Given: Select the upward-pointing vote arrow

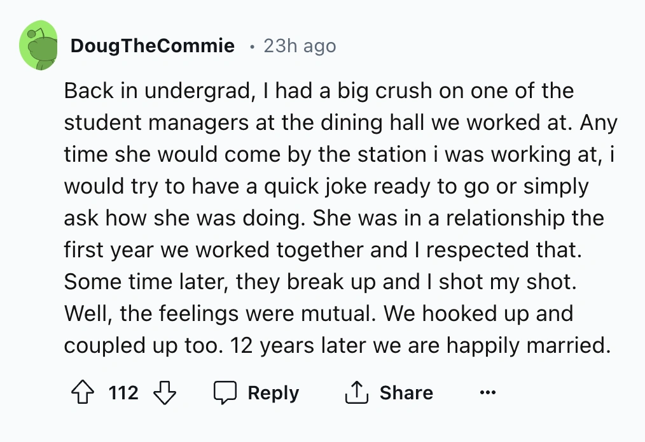Looking at the screenshot, I should [x=81, y=393].
